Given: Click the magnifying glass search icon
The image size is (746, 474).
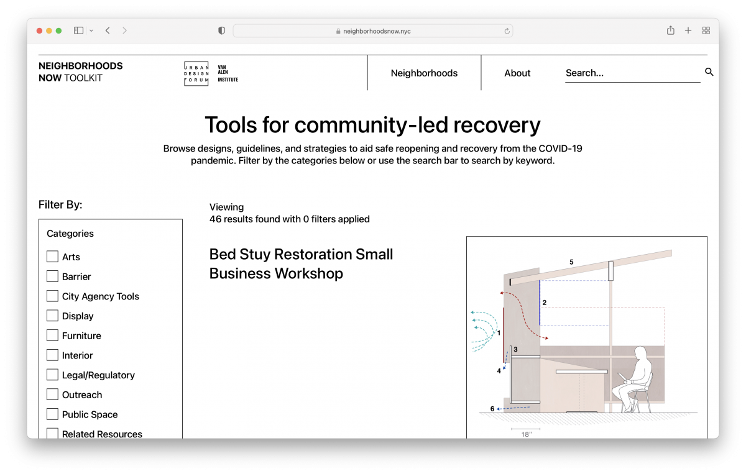Looking at the screenshot, I should [709, 73].
